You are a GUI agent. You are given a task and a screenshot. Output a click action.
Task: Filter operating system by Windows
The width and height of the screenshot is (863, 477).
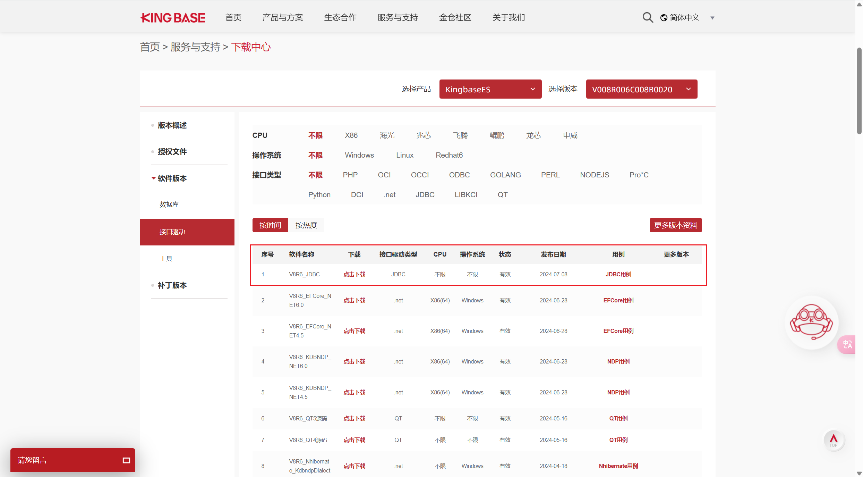click(359, 155)
